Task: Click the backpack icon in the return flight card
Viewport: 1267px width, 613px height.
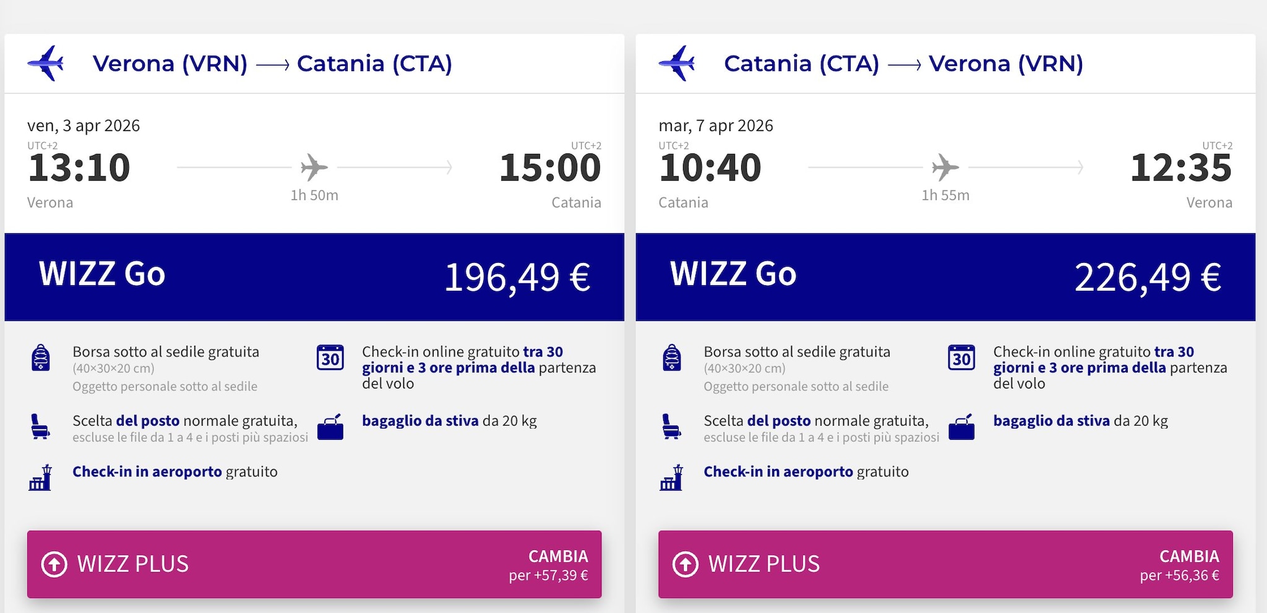Action: coord(672,358)
